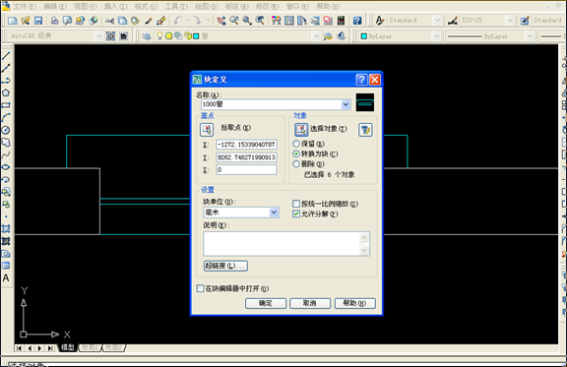The width and height of the screenshot is (567, 367).
Task: Open the Layer Properties Manager icon
Action: pyautogui.click(x=147, y=36)
